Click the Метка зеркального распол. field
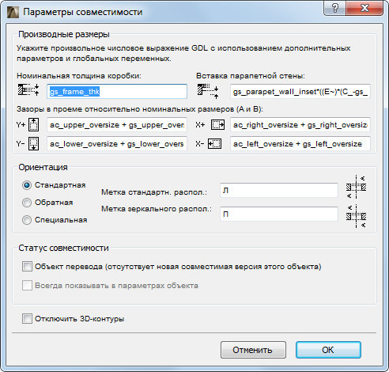 click(x=279, y=214)
